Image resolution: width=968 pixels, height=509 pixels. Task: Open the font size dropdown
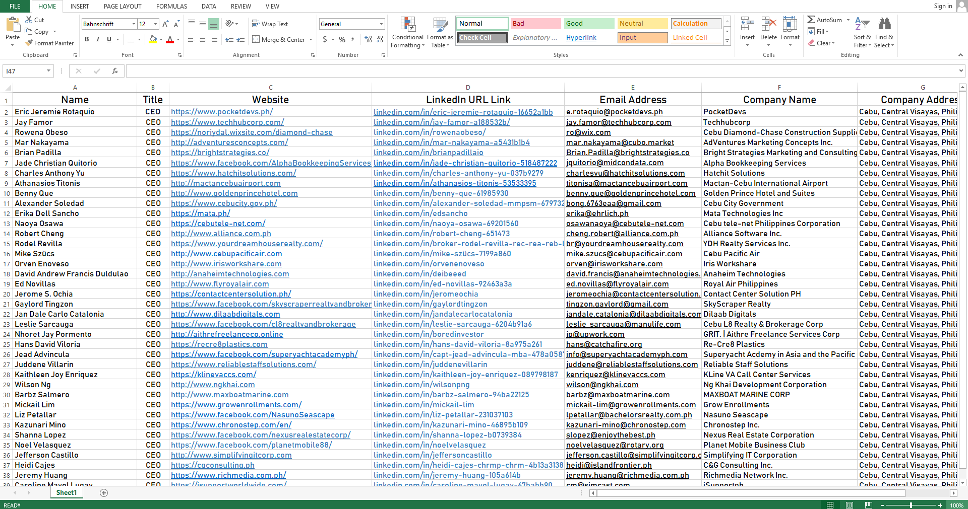click(155, 24)
